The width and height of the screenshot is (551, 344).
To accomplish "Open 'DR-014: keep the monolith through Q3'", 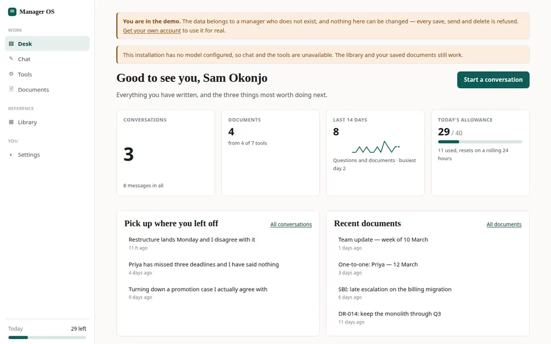I will (428, 317).
